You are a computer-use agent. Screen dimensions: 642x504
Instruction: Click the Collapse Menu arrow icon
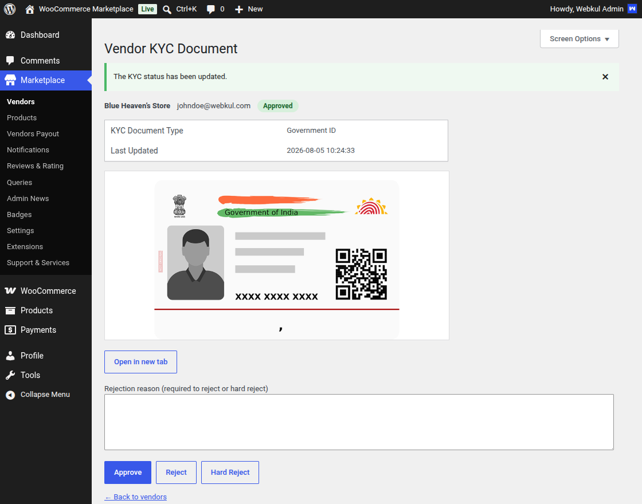coord(10,395)
